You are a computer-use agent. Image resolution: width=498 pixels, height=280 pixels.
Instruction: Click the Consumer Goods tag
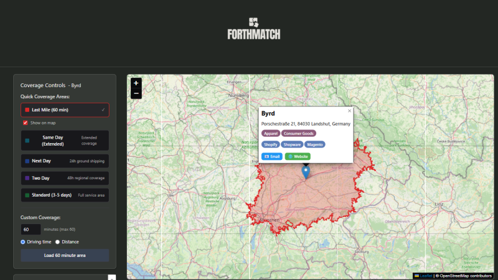[299, 133]
